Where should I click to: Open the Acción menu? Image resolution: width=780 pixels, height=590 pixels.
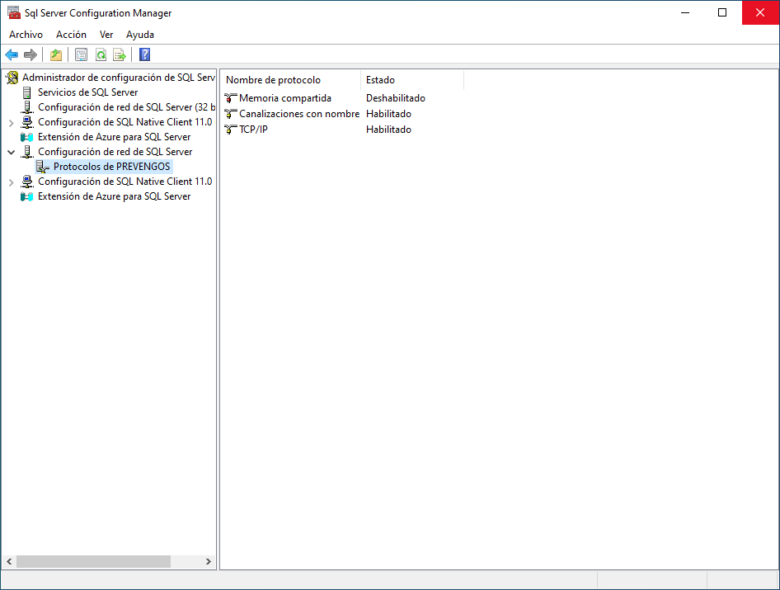pos(71,35)
